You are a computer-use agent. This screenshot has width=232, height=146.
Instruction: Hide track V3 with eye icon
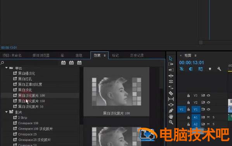tap(208, 95)
